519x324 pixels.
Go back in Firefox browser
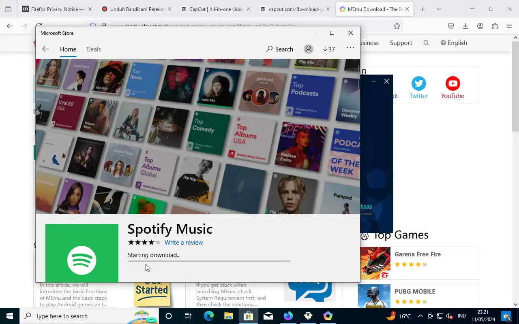10,26
